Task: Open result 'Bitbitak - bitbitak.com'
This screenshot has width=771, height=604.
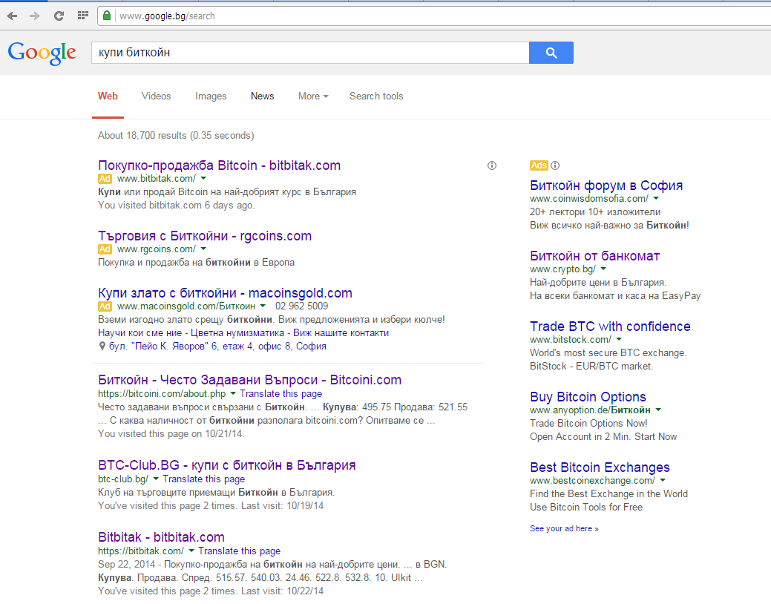Action: click(161, 537)
